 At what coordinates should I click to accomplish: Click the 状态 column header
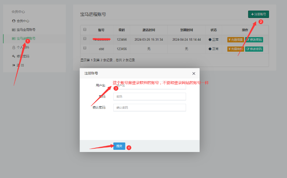pyautogui.click(x=214, y=30)
